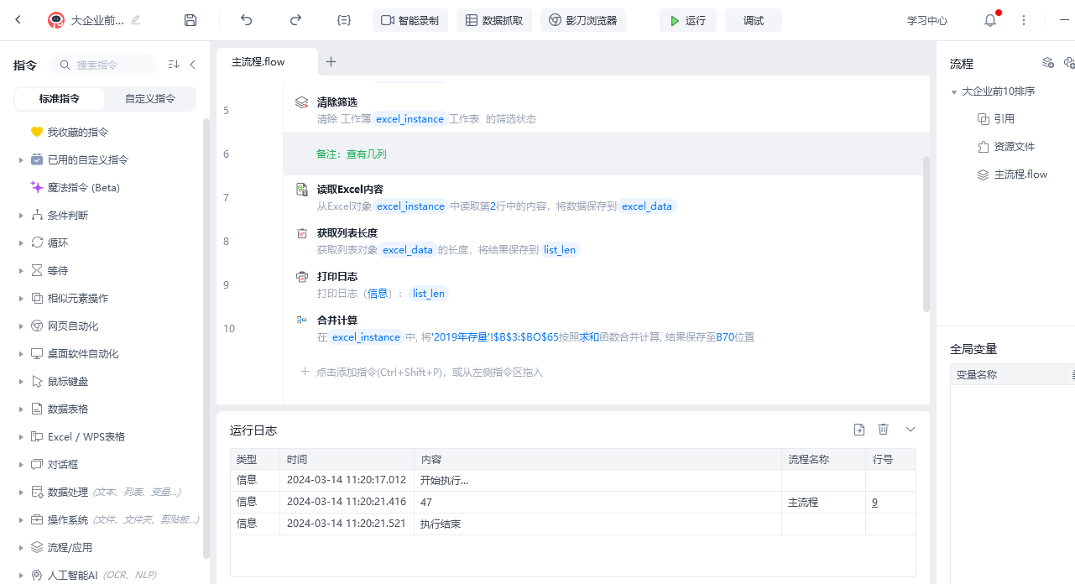Redo the last action
Screen dimensions: 1075x584
[x=295, y=20]
